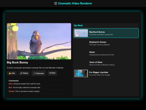Click 'First open movie by Blender' text

[x=99, y=45]
